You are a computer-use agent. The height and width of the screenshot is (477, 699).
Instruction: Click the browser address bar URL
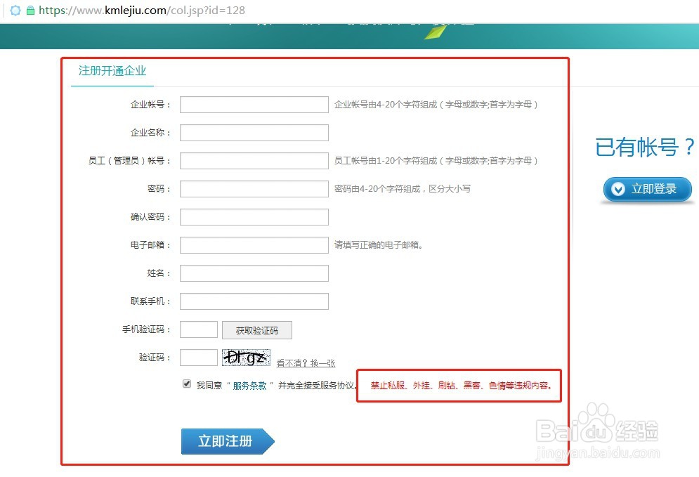tap(141, 11)
